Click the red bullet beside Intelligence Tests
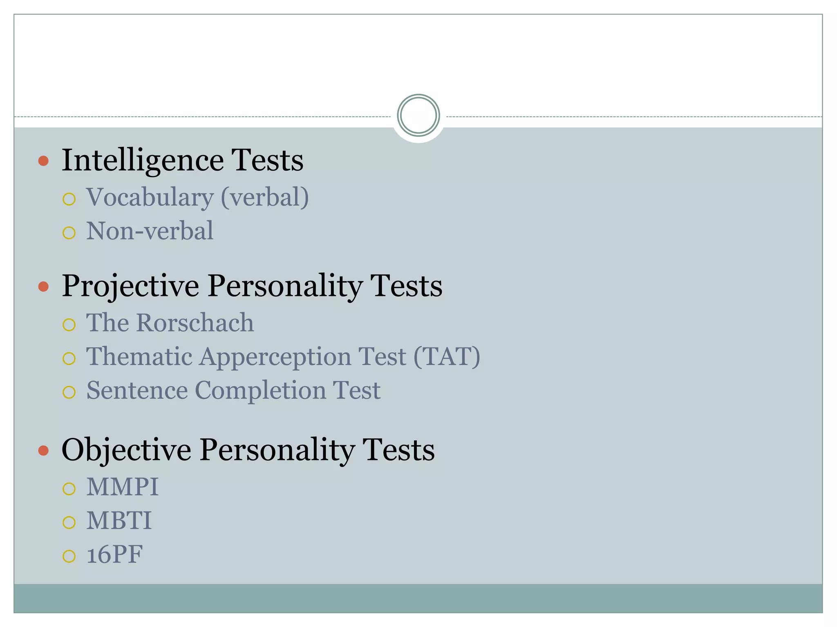 (x=43, y=160)
